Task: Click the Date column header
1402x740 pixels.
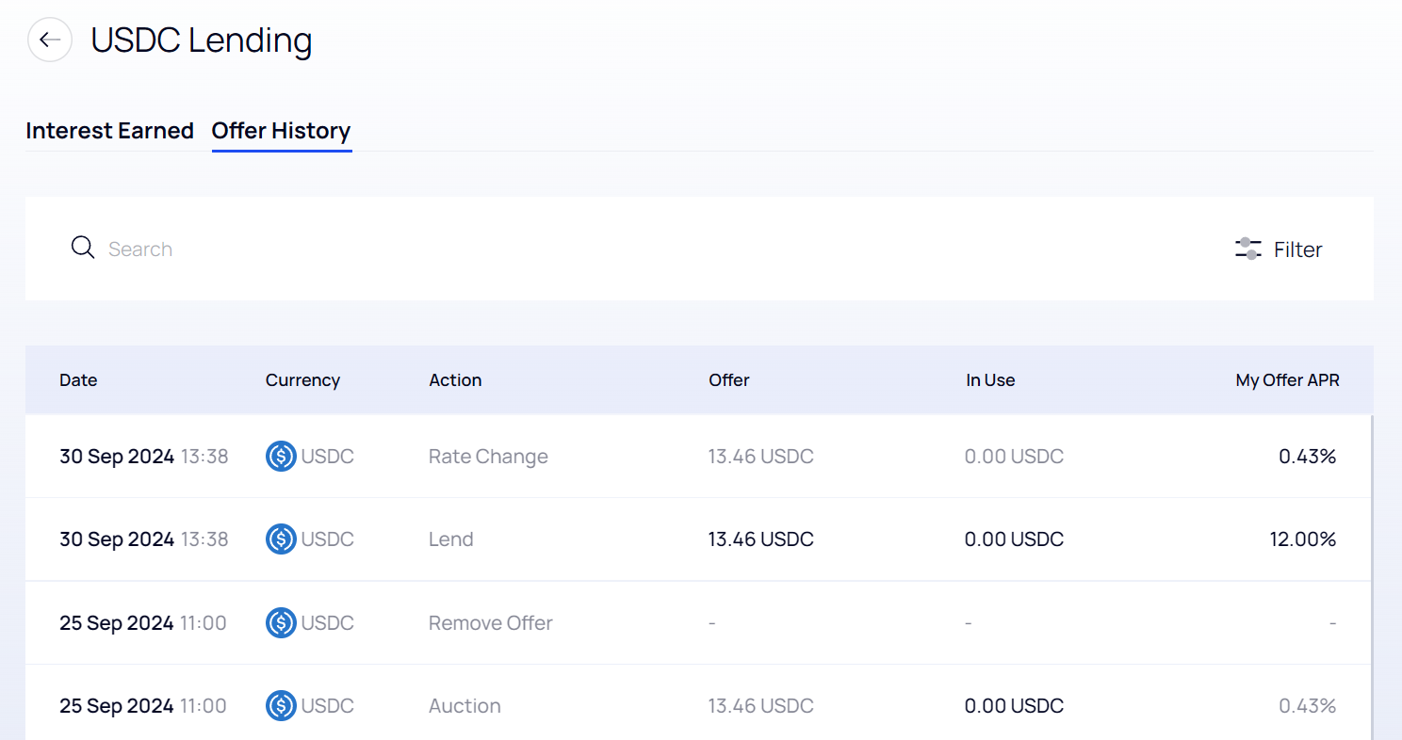Action: point(78,380)
